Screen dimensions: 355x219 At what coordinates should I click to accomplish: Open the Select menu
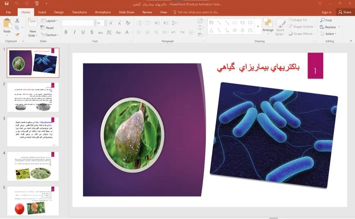[x=328, y=34]
